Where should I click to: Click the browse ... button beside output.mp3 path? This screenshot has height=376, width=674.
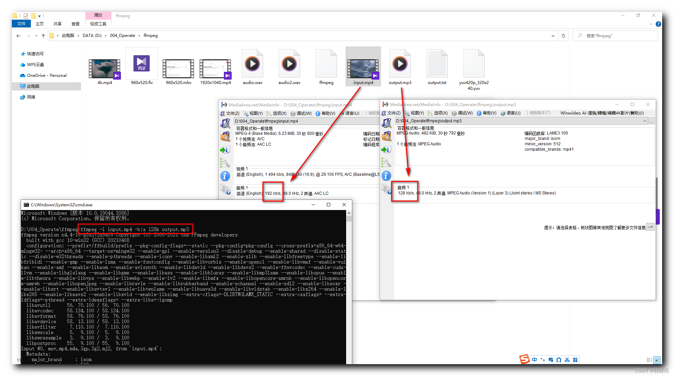652,121
